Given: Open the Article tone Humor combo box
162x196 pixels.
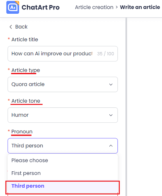Looking at the screenshot, I should coord(63,115).
